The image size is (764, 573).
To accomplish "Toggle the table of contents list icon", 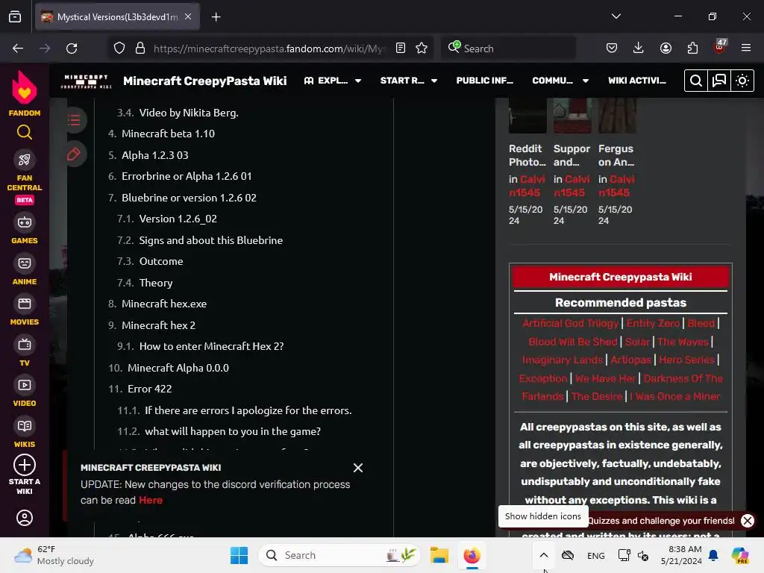I will tap(74, 120).
